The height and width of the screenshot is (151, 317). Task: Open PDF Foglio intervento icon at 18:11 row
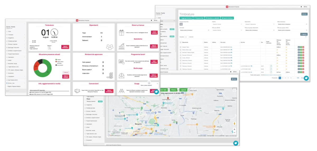[271, 66]
